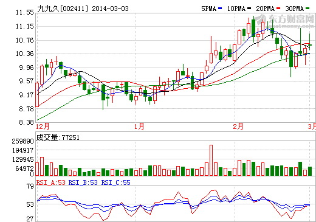Select the 5PMA legend label

click(209, 9)
